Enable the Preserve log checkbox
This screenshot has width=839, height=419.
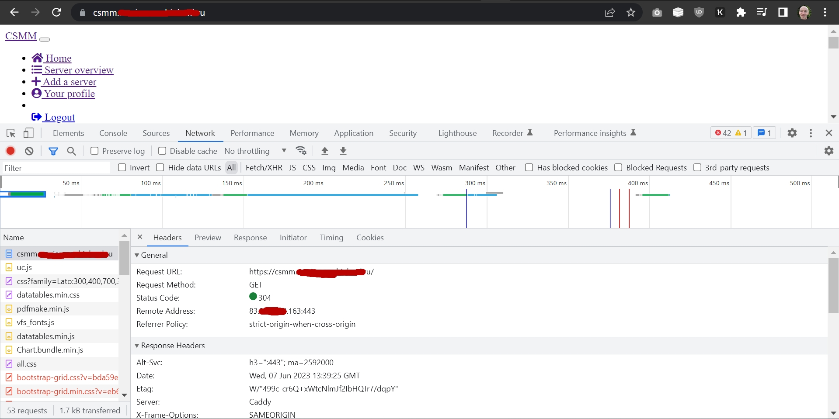[94, 151]
